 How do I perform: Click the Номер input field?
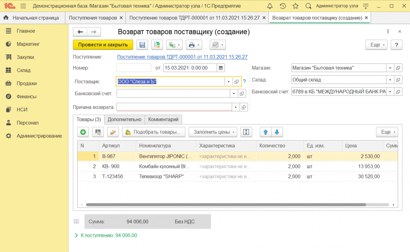coord(134,68)
